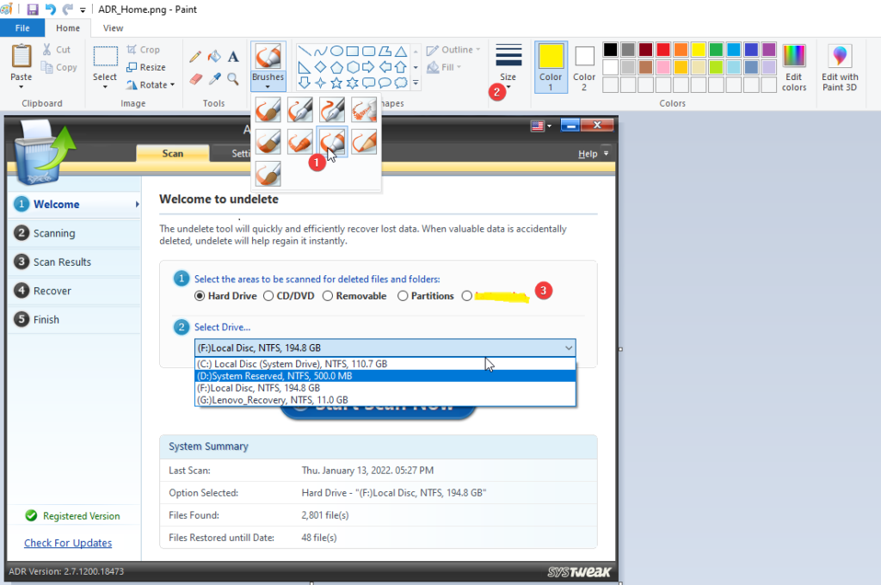
Task: Open the Paste dropdown arrow
Action: point(22,87)
